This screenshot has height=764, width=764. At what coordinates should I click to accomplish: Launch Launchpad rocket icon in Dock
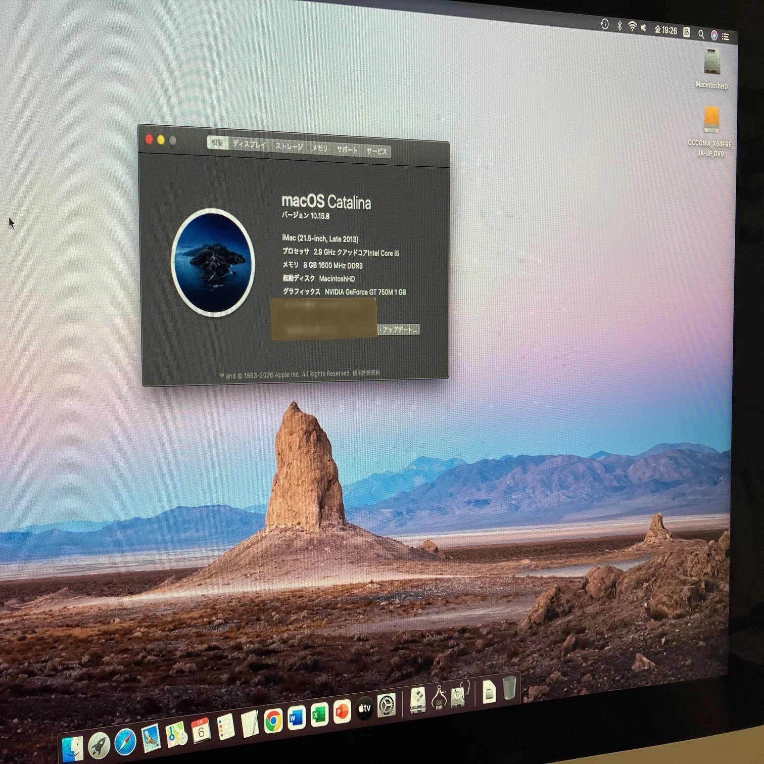[x=99, y=745]
